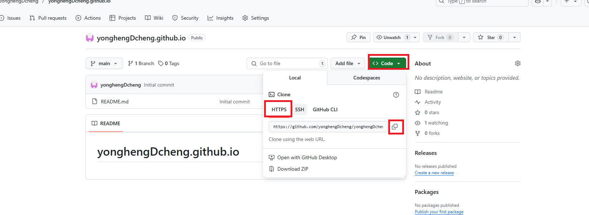Pin this repository

coord(358,38)
